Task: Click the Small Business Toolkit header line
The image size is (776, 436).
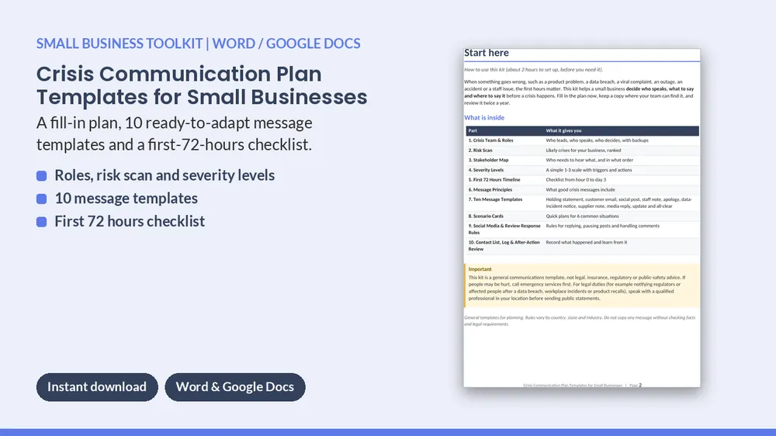Action: click(x=199, y=43)
